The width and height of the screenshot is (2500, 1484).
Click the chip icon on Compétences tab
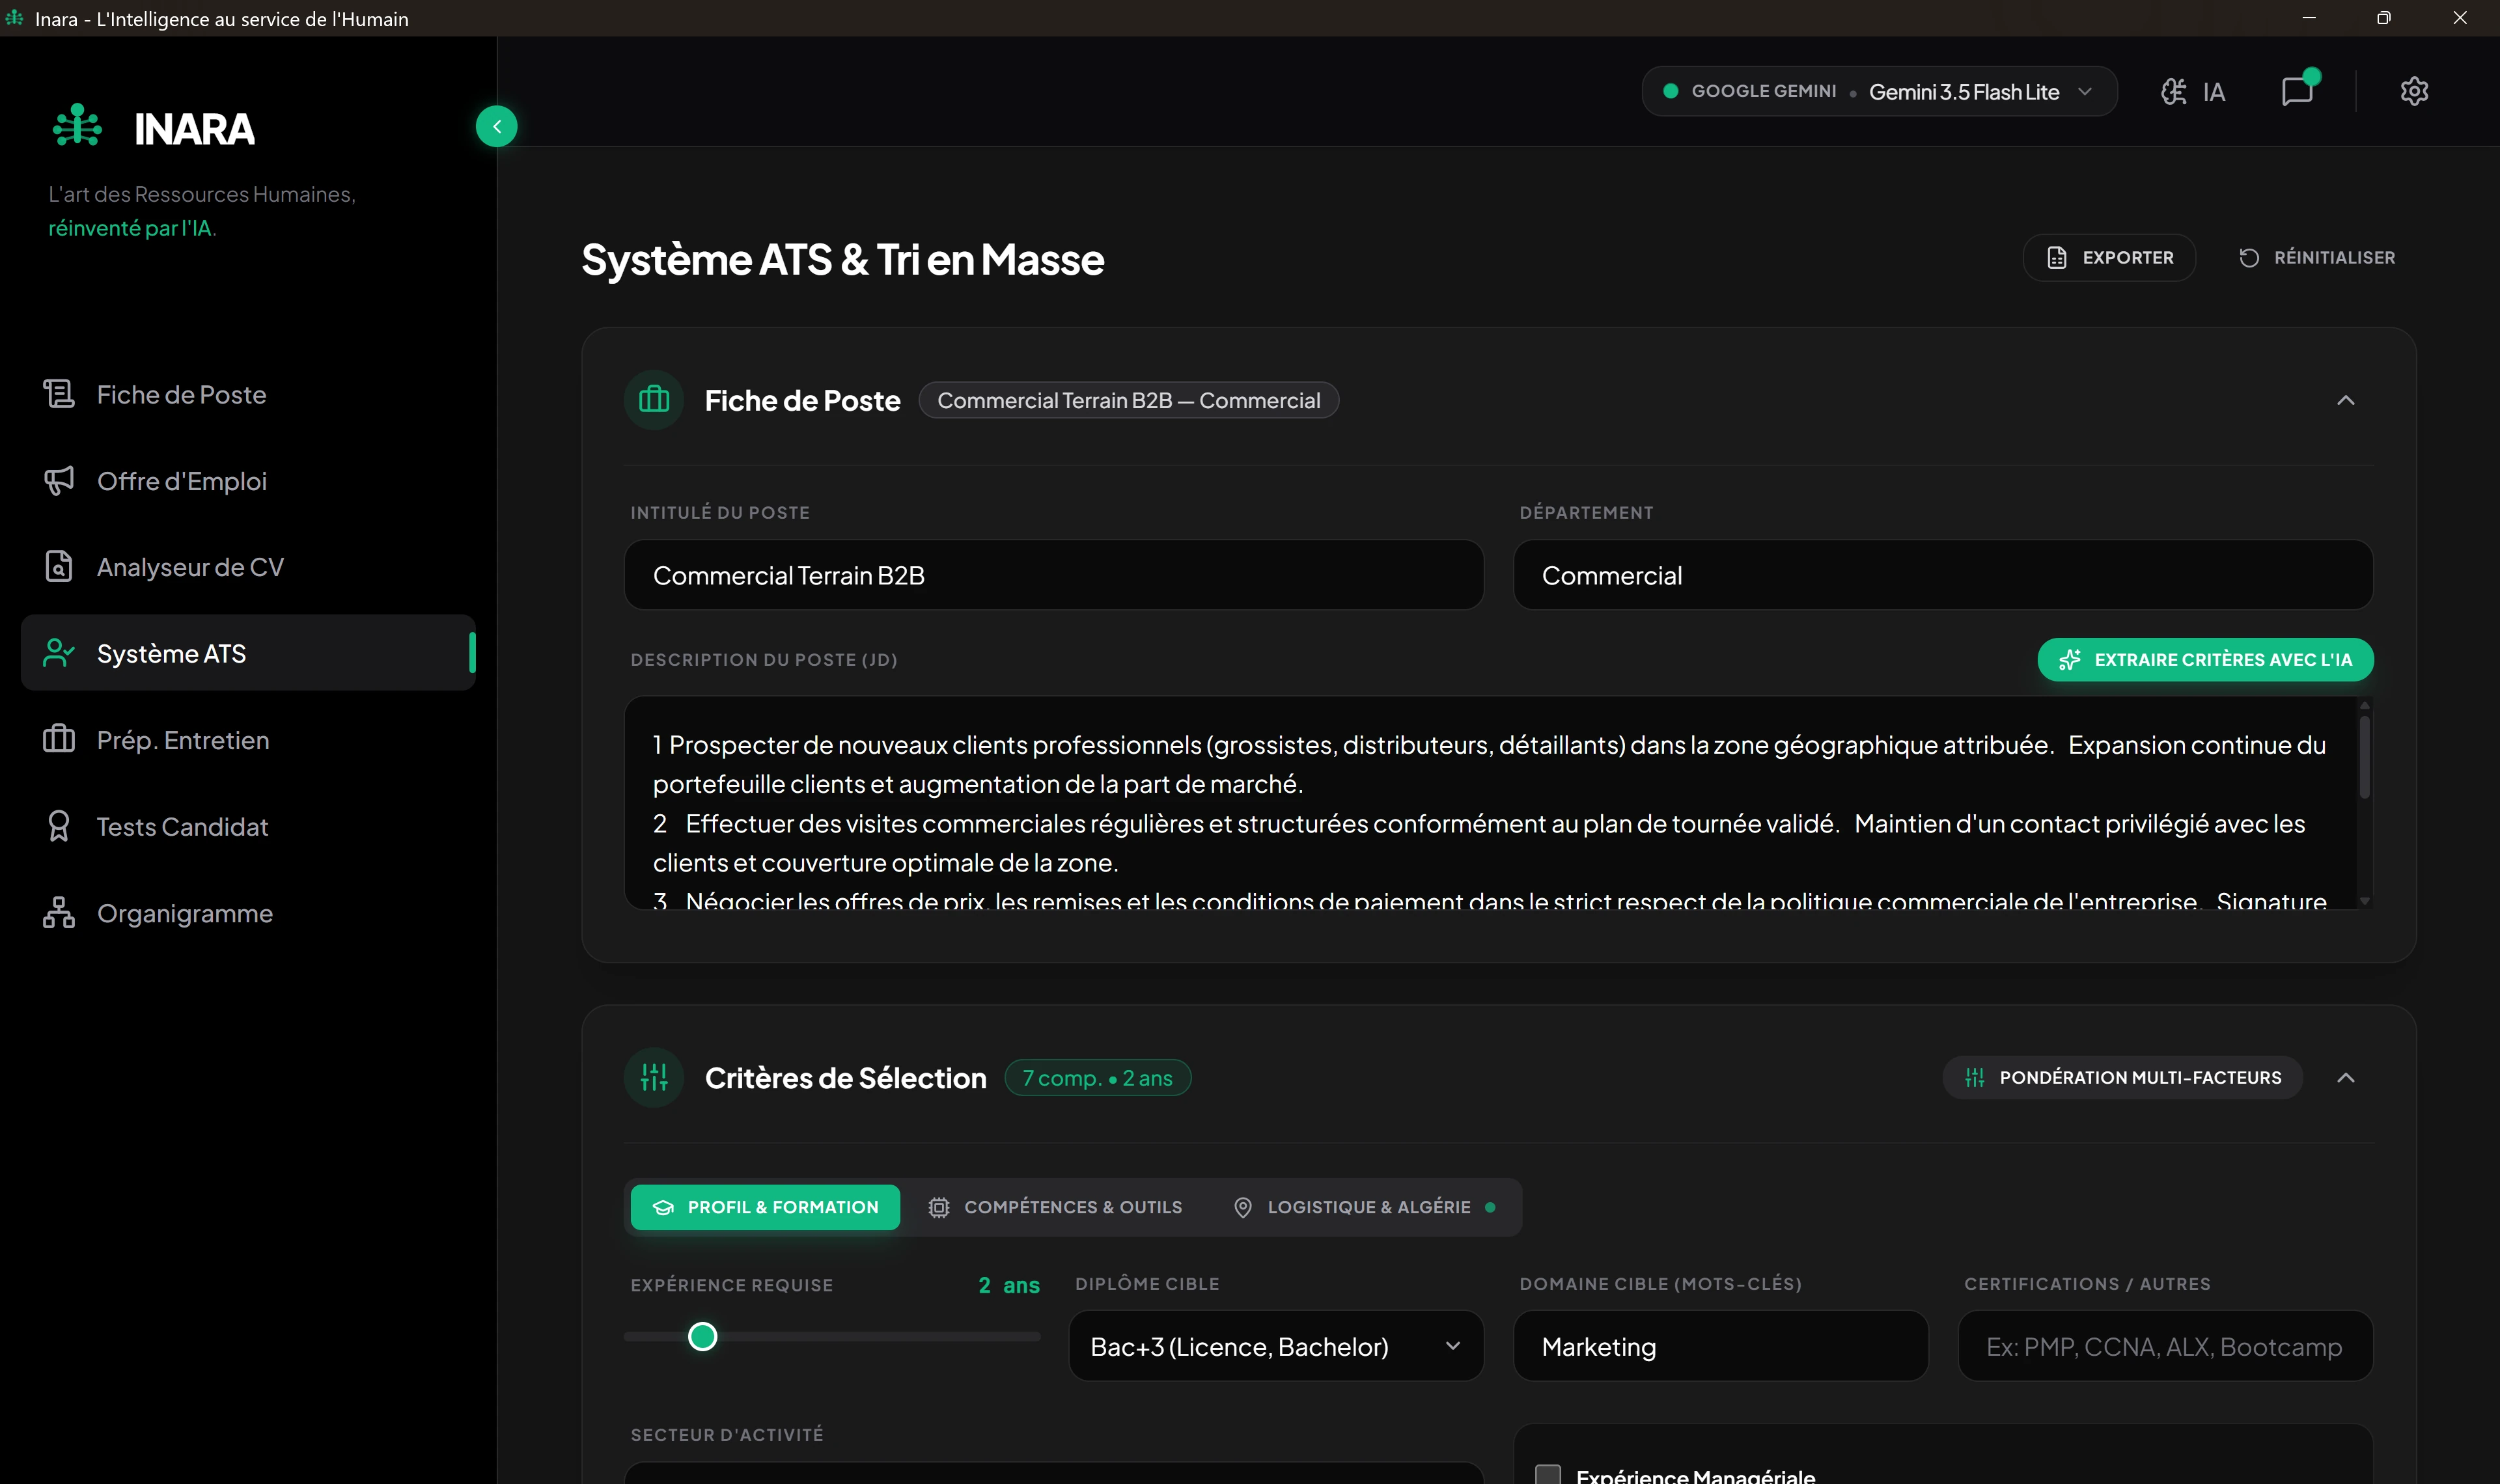[938, 1207]
